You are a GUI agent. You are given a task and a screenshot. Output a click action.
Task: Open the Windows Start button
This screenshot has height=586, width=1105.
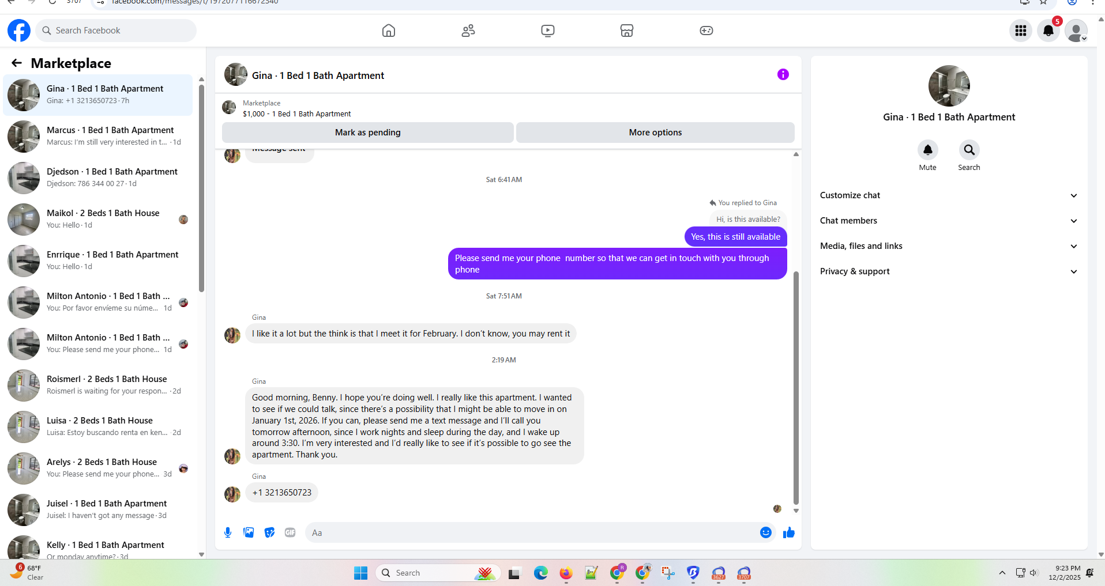[x=361, y=573]
